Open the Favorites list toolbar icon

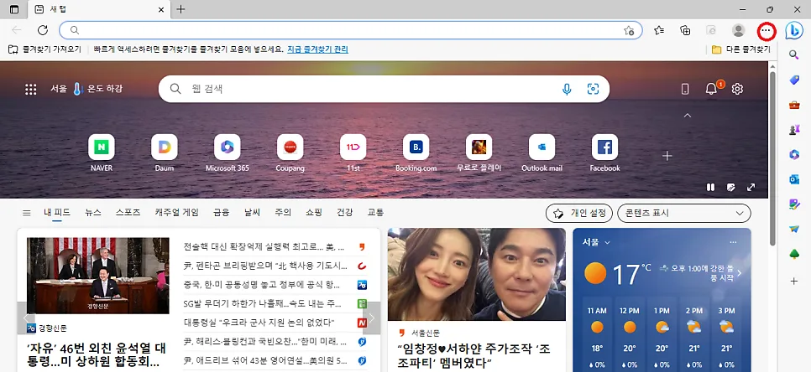click(x=659, y=30)
